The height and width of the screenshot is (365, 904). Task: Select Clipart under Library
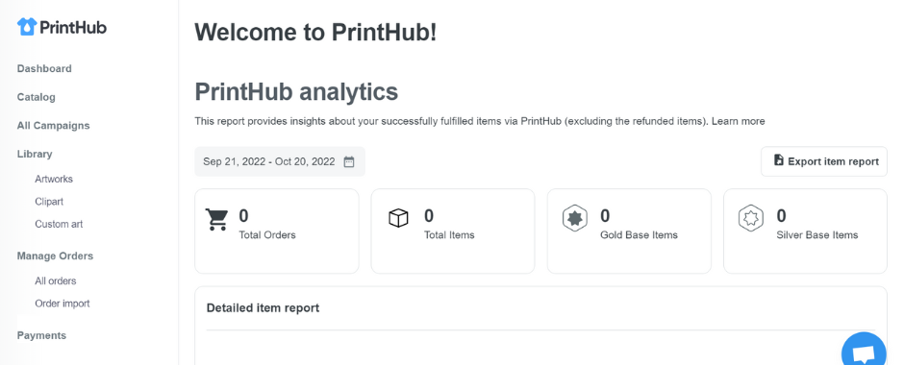pyautogui.click(x=49, y=202)
